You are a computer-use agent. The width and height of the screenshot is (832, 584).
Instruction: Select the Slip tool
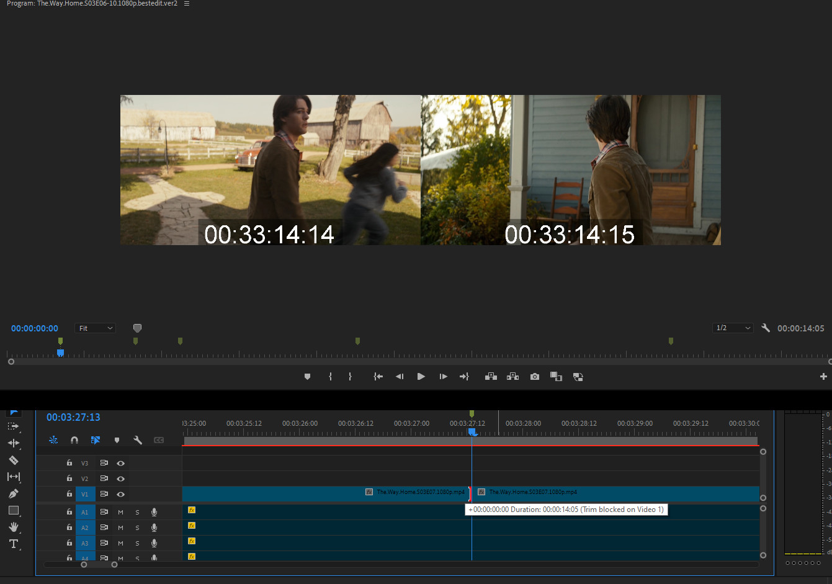[x=13, y=477]
